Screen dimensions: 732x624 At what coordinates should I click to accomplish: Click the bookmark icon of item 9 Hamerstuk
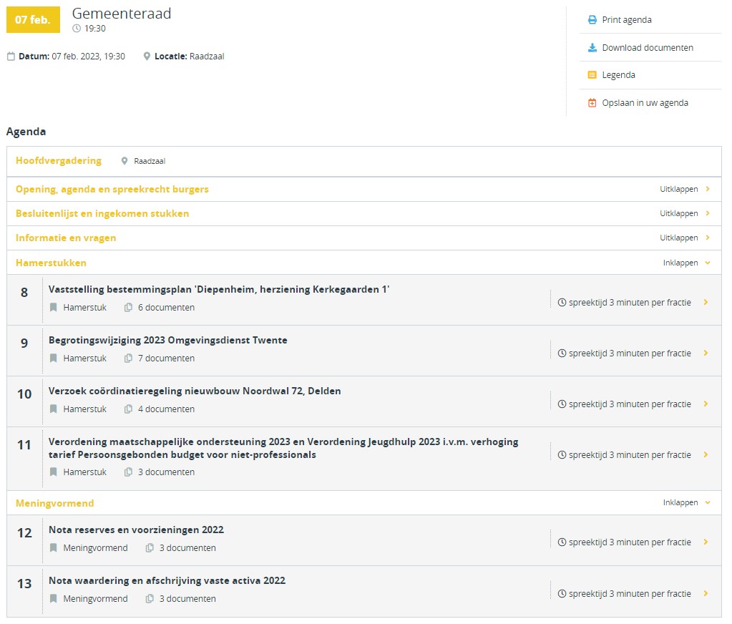53,359
